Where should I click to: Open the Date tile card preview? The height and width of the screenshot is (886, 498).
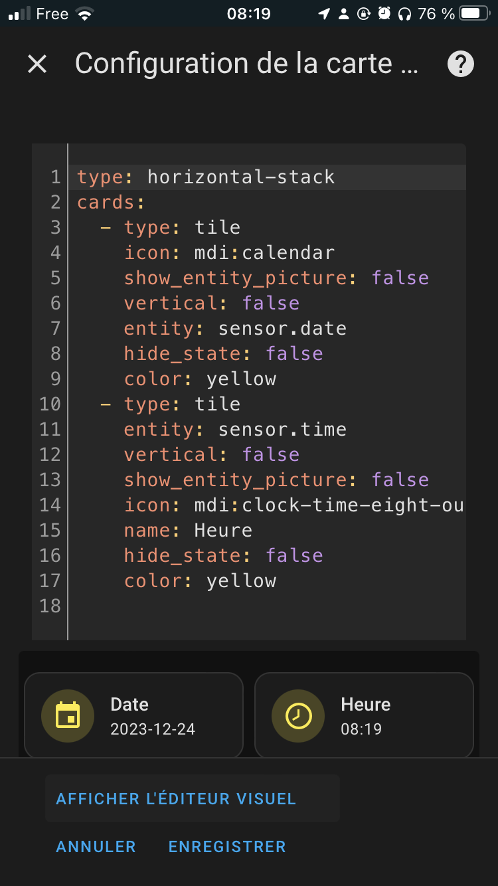(133, 716)
